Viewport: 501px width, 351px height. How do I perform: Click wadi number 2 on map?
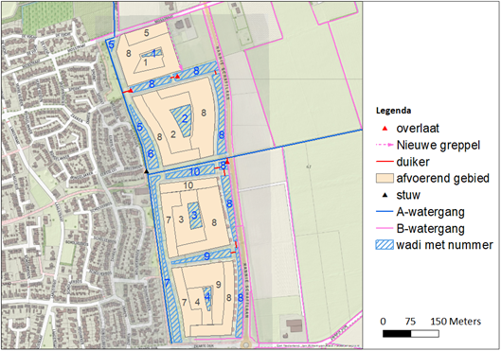tap(185, 118)
